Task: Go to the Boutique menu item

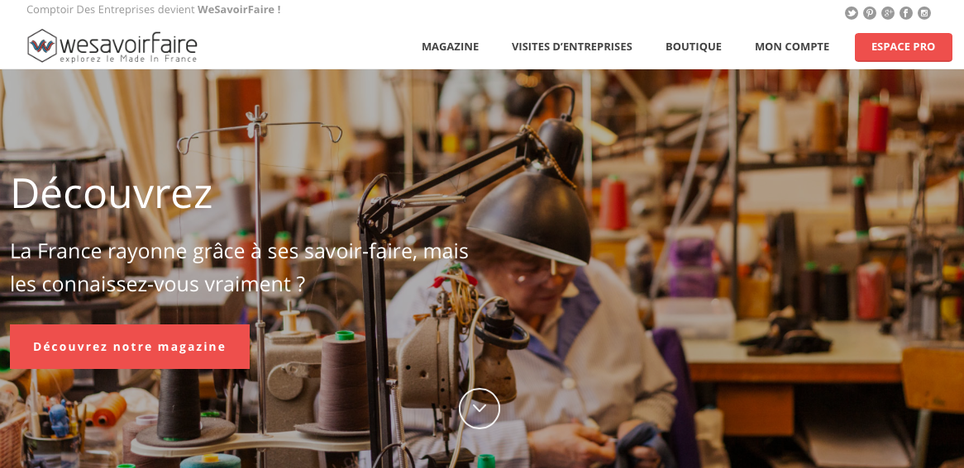Action: [x=694, y=47]
